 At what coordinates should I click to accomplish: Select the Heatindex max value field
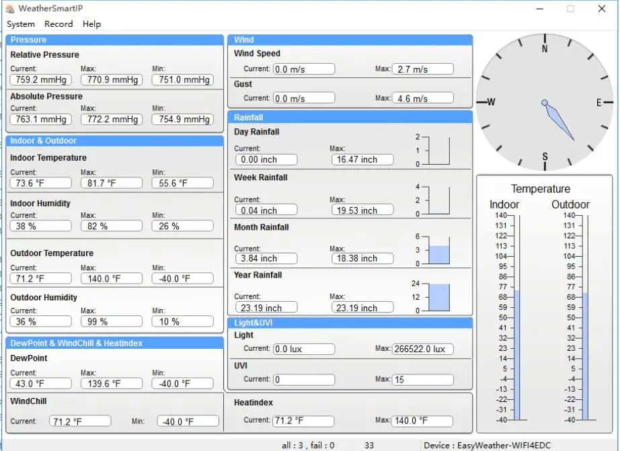tap(422, 421)
